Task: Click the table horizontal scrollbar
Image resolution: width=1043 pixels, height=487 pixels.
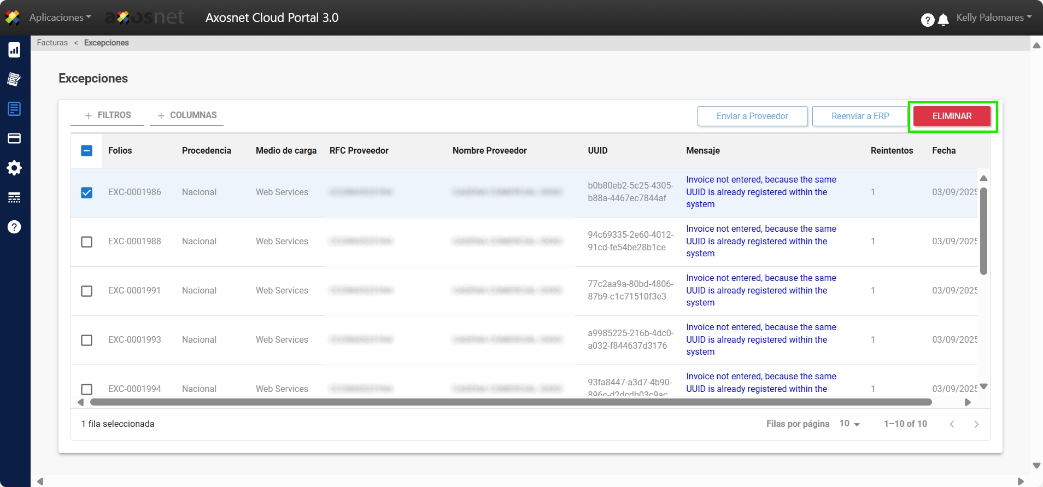Action: [x=511, y=402]
